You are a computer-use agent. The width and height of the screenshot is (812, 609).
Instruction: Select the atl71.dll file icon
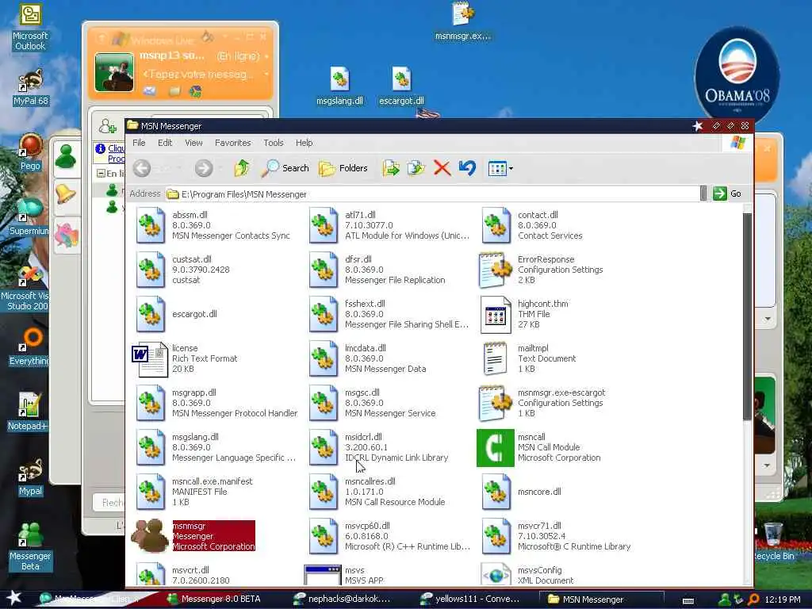[324, 225]
